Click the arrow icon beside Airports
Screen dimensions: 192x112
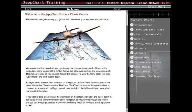132,48
